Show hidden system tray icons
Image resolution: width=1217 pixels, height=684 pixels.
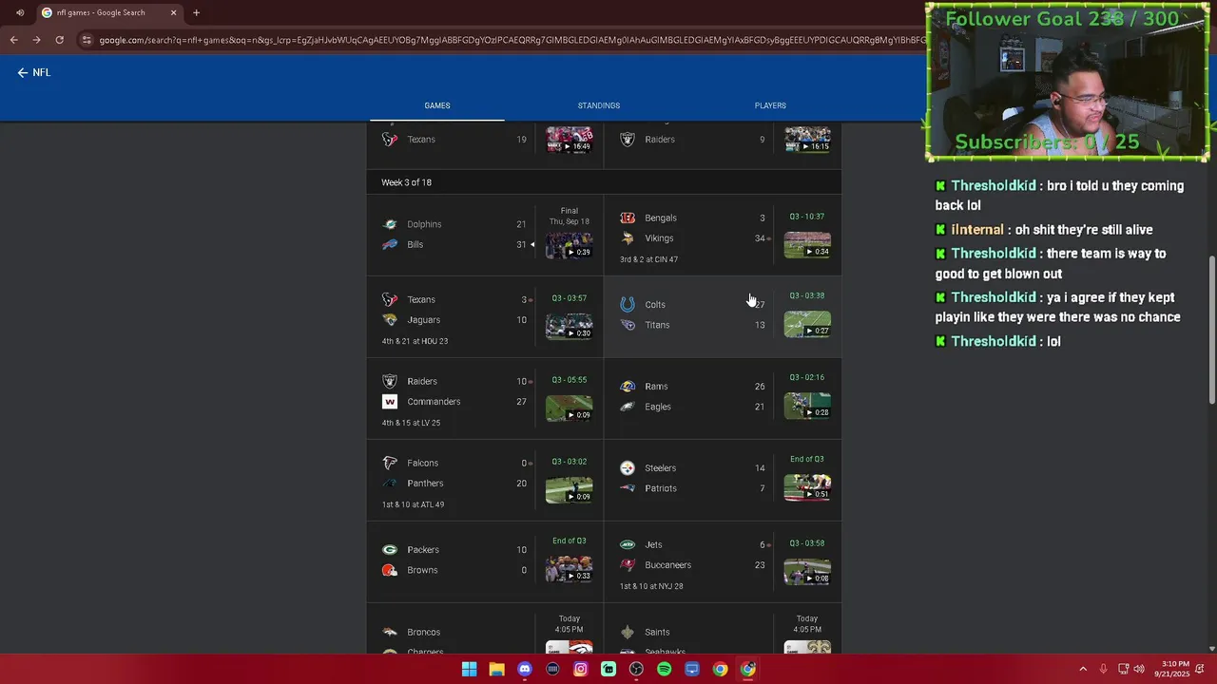pos(1083,669)
